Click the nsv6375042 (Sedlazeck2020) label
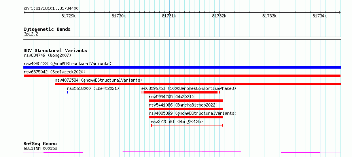This screenshot has width=352, height=157. click(x=55, y=72)
